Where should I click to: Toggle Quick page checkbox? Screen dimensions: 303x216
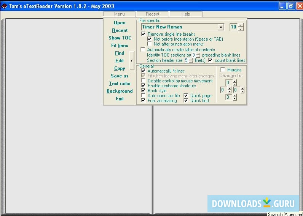pyautogui.click(x=186, y=96)
